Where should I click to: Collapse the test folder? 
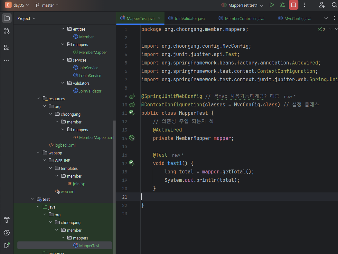click(x=32, y=199)
